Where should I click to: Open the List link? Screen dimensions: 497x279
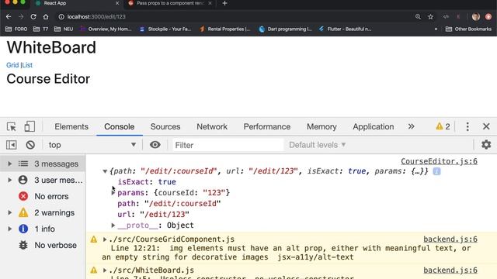[27, 65]
